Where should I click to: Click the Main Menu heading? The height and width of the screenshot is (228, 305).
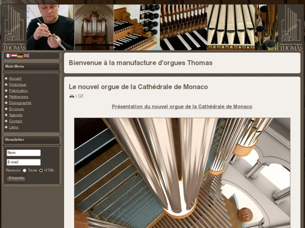[x=15, y=67]
